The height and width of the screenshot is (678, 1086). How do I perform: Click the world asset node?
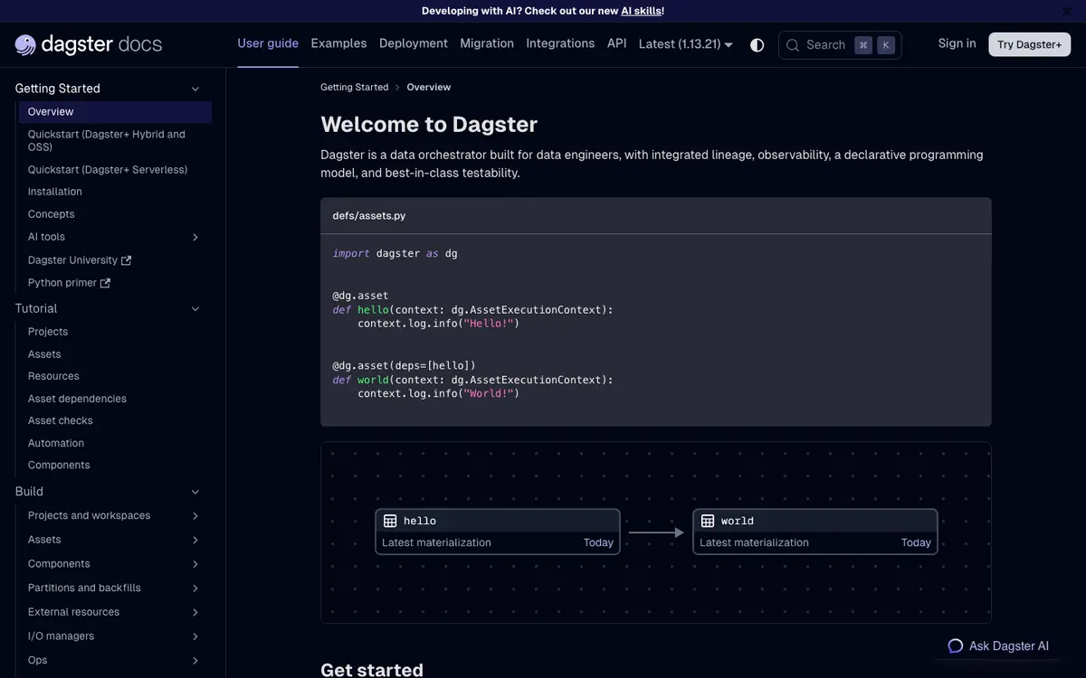point(815,532)
